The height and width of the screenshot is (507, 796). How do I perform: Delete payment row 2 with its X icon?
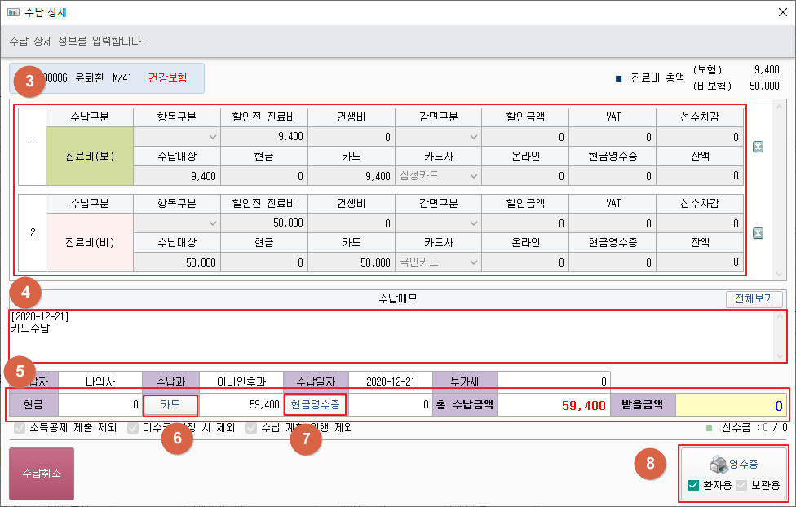coord(758,234)
